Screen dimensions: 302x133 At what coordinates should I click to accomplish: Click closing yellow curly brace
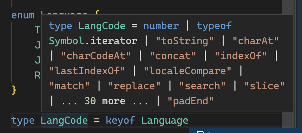tap(14, 90)
